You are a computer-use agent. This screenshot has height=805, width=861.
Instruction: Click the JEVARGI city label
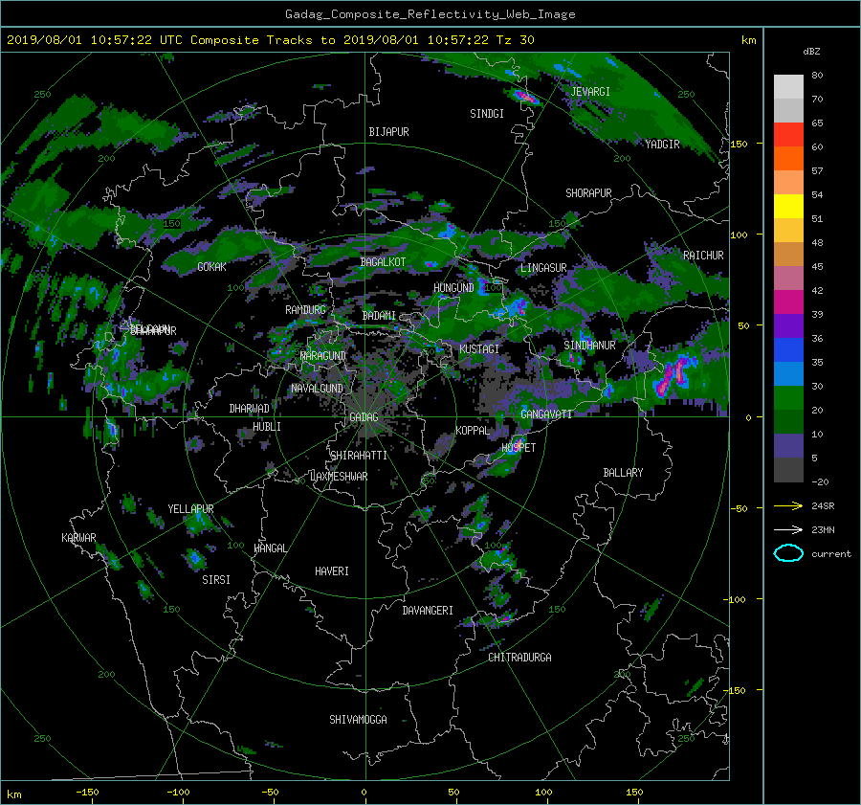coord(590,92)
